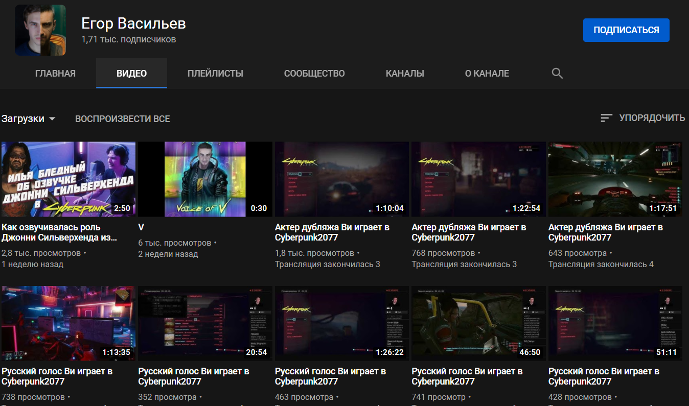Open the 20:54 video thumbnail

click(x=205, y=323)
